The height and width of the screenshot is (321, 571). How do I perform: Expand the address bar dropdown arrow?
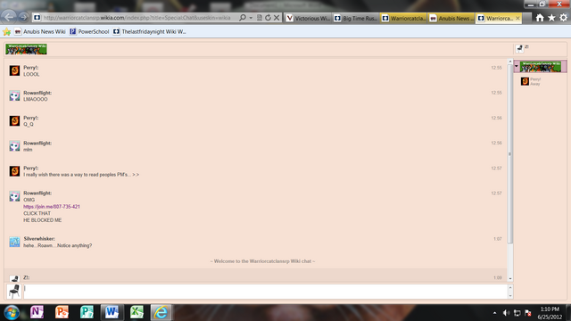pyautogui.click(x=251, y=18)
